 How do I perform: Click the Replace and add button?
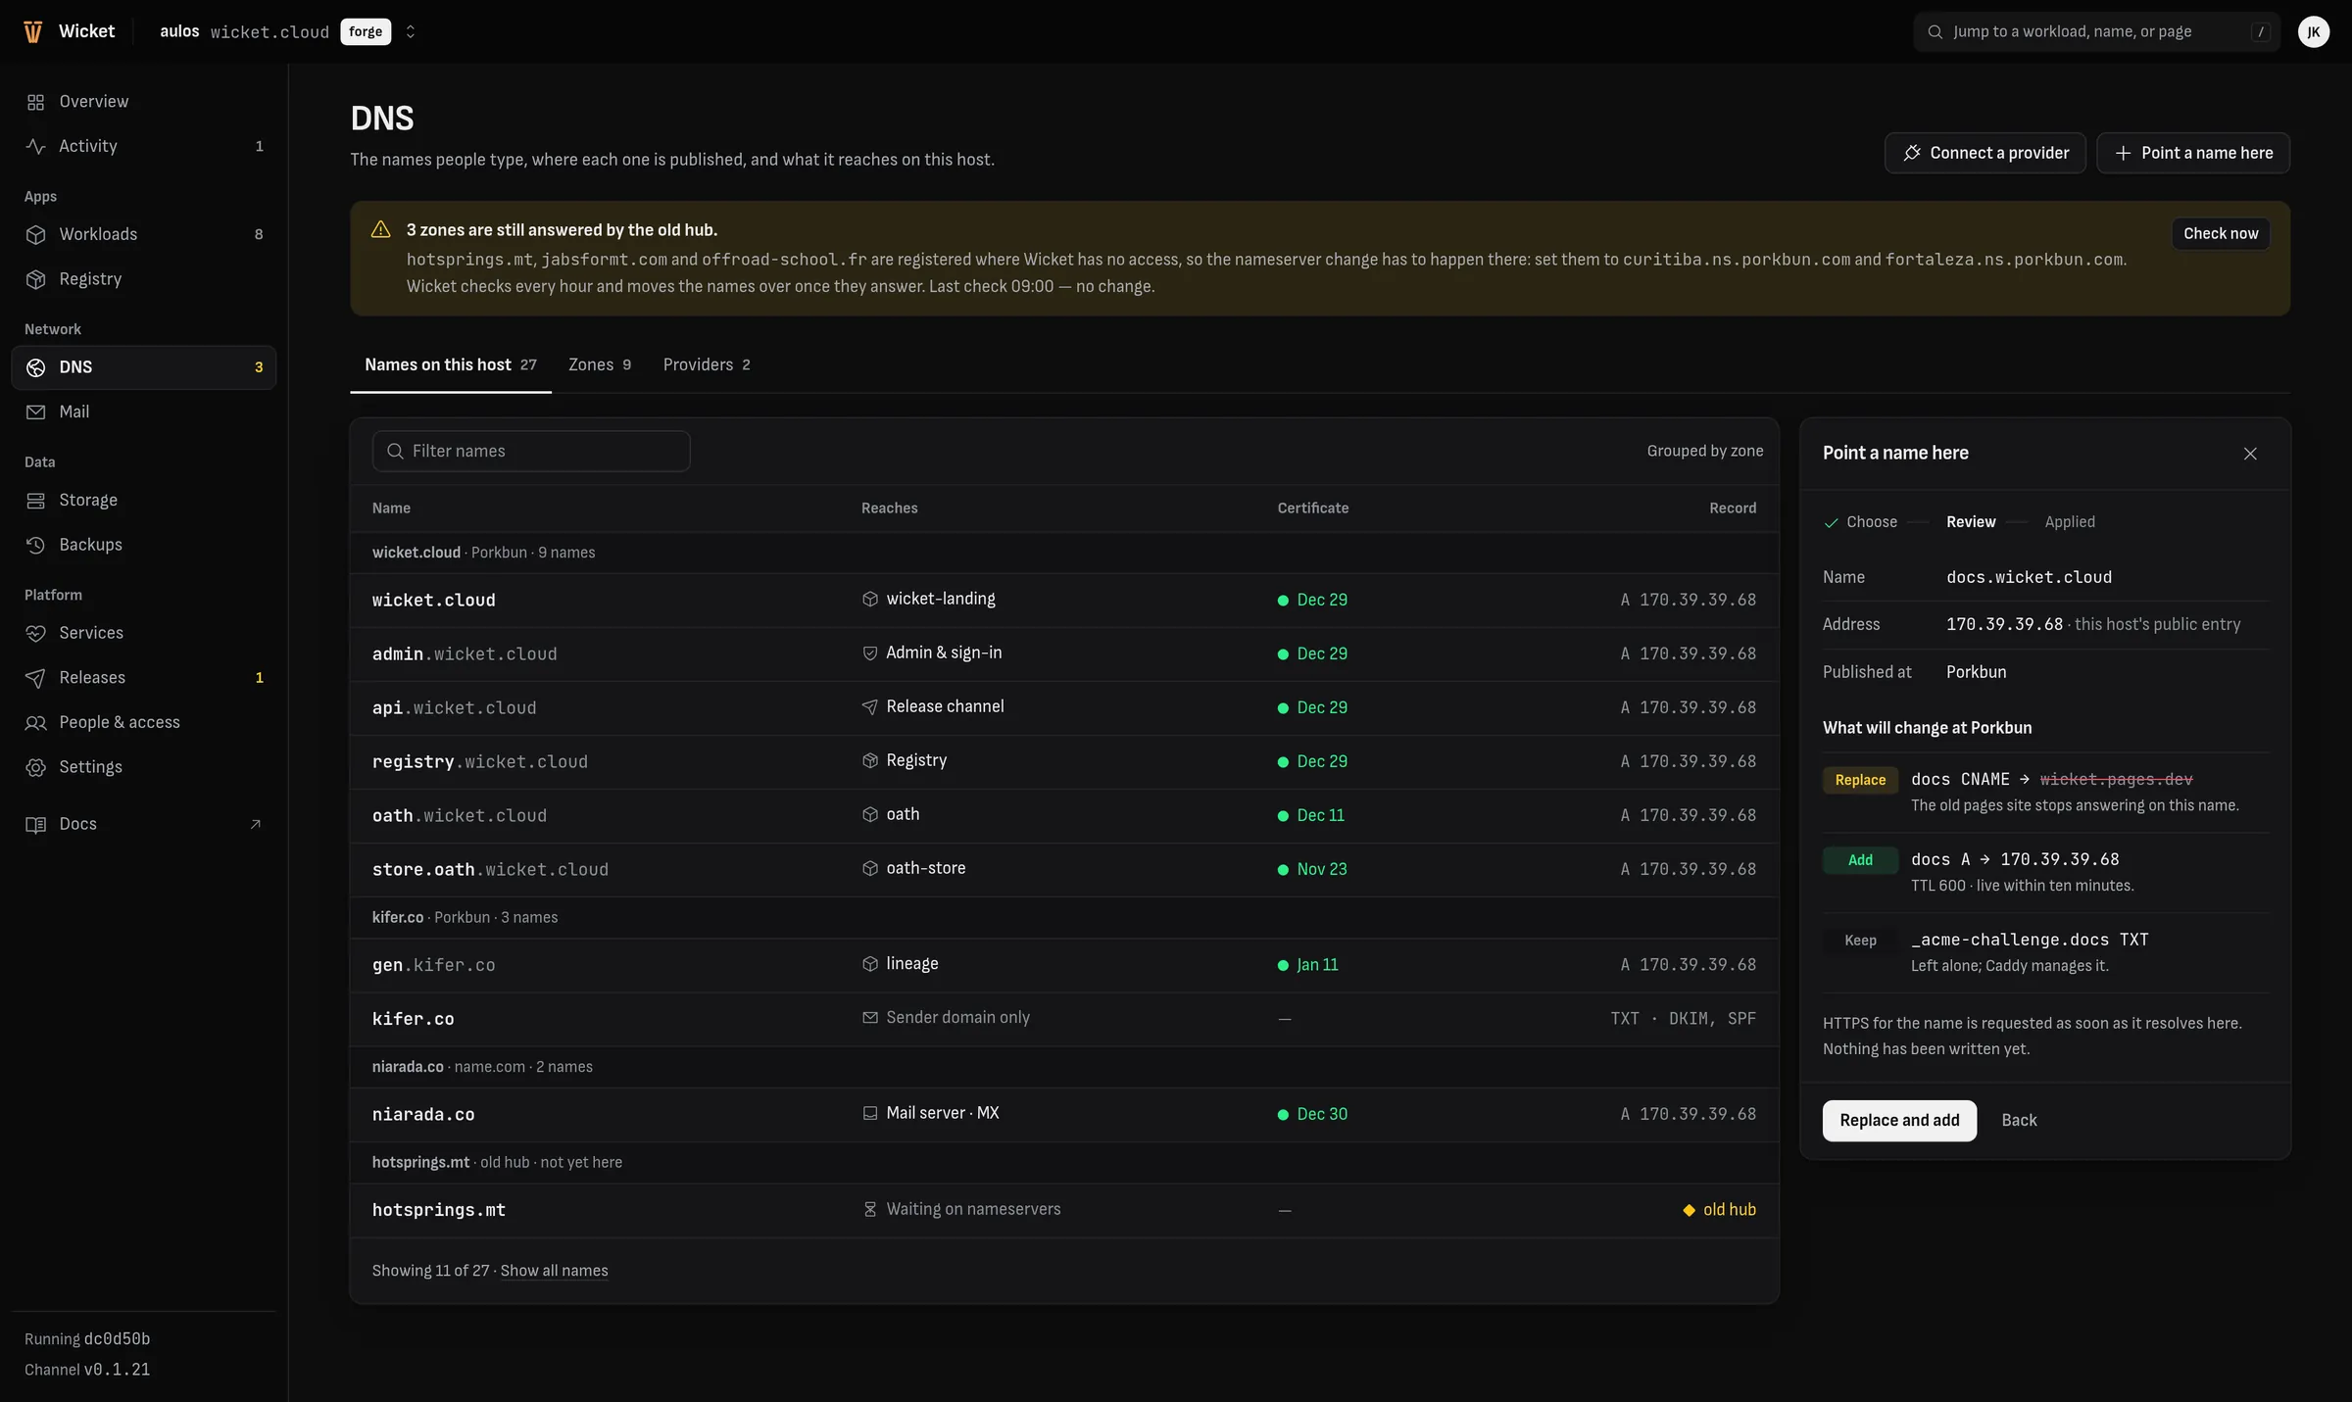[1899, 1120]
